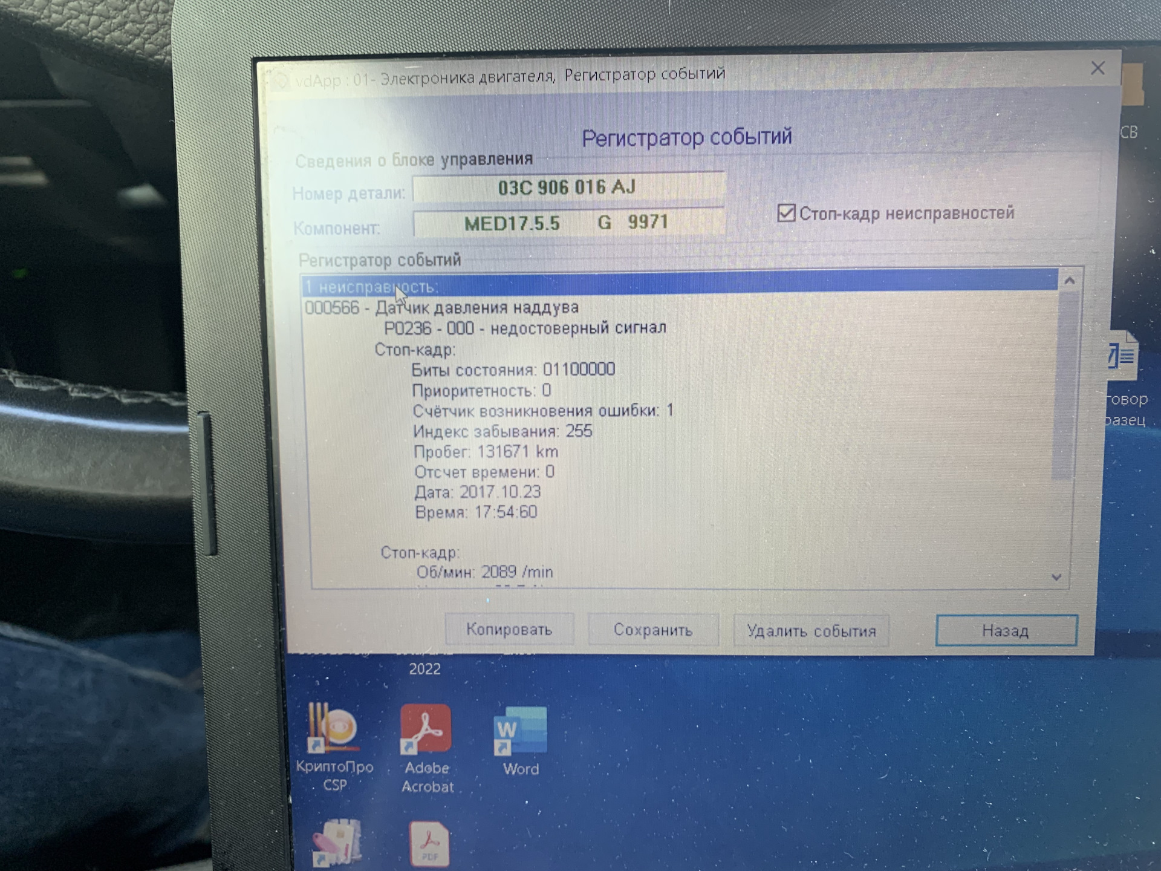Click the bottom PDF file icon
This screenshot has height=871, width=1161.
pyautogui.click(x=429, y=844)
